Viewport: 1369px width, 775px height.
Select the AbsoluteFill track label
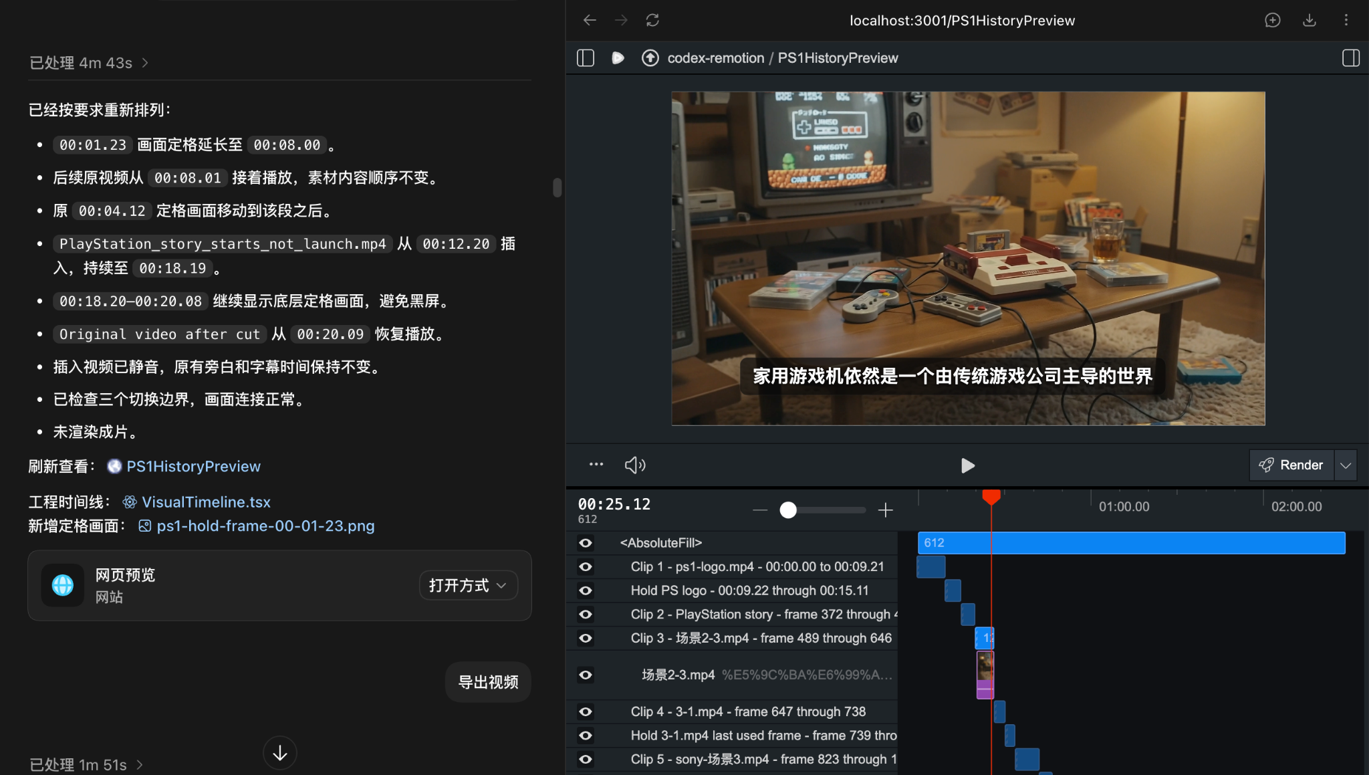coord(660,543)
